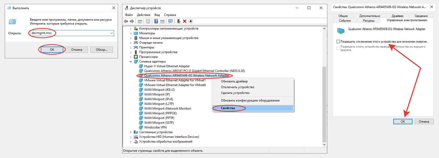
Task: Confirm with OK in the Свойства window
Action: click(x=403, y=121)
